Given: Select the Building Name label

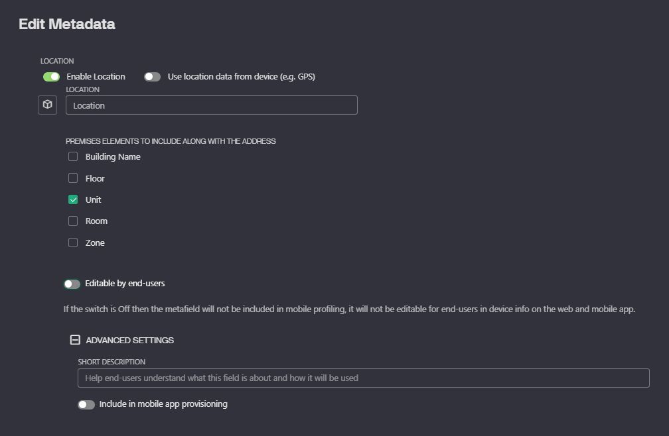Looking at the screenshot, I should [x=113, y=156].
